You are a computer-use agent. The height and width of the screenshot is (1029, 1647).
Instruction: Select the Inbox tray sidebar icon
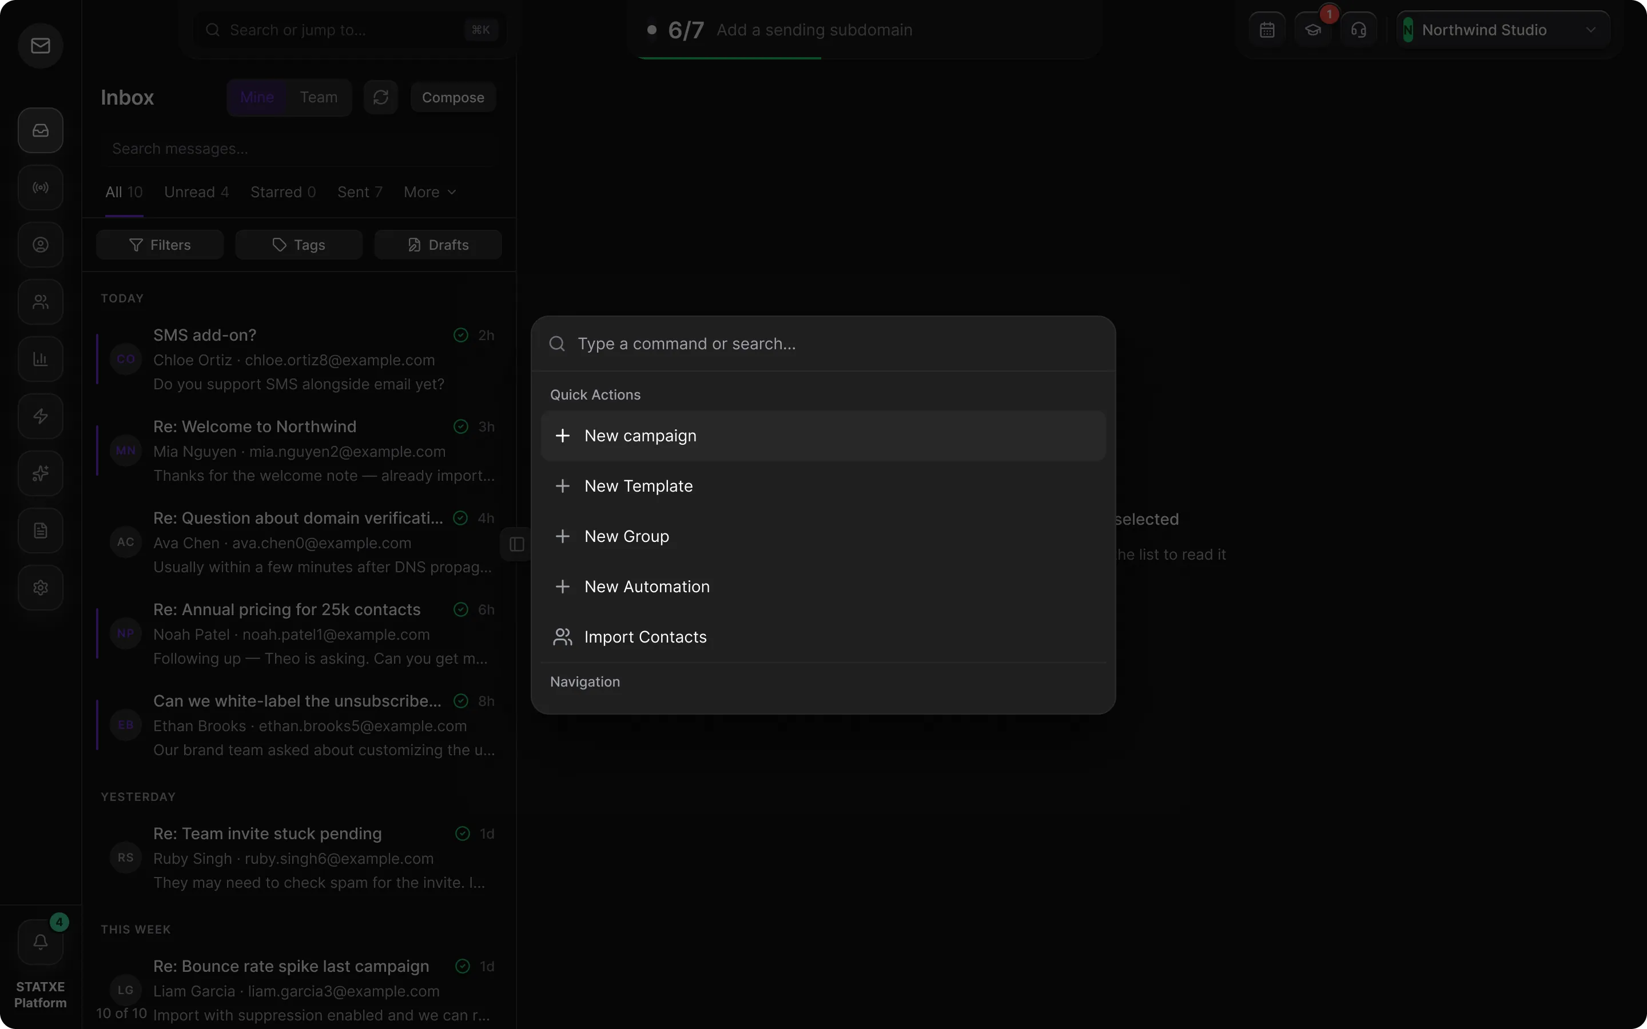(40, 130)
